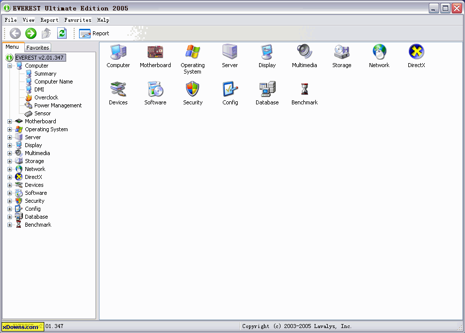
Task: Select Summary under Computer in tree
Action: click(x=45, y=74)
